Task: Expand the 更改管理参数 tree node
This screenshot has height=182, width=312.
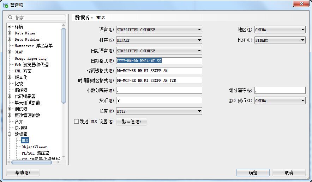Action: coord(9,115)
